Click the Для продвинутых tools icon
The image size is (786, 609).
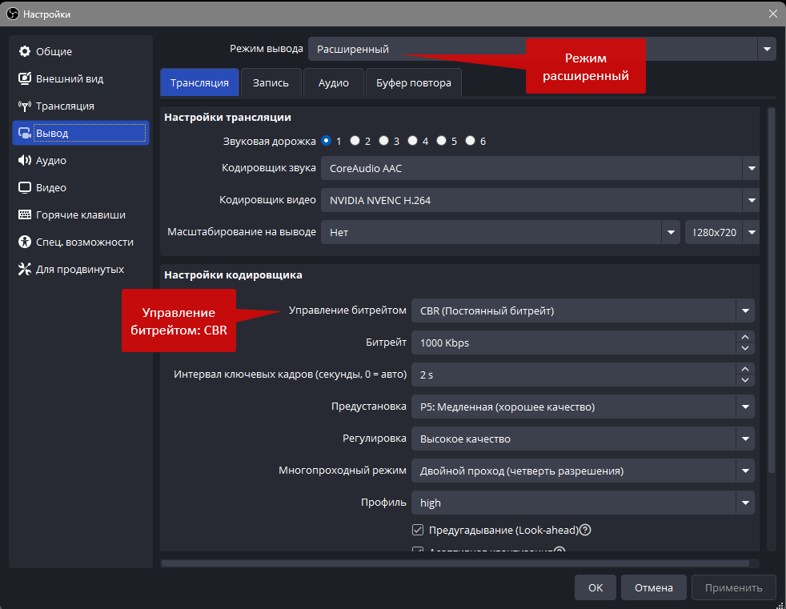pyautogui.click(x=25, y=269)
